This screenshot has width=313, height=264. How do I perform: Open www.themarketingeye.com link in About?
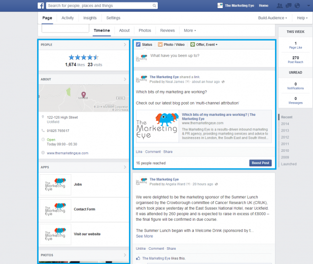click(x=67, y=153)
